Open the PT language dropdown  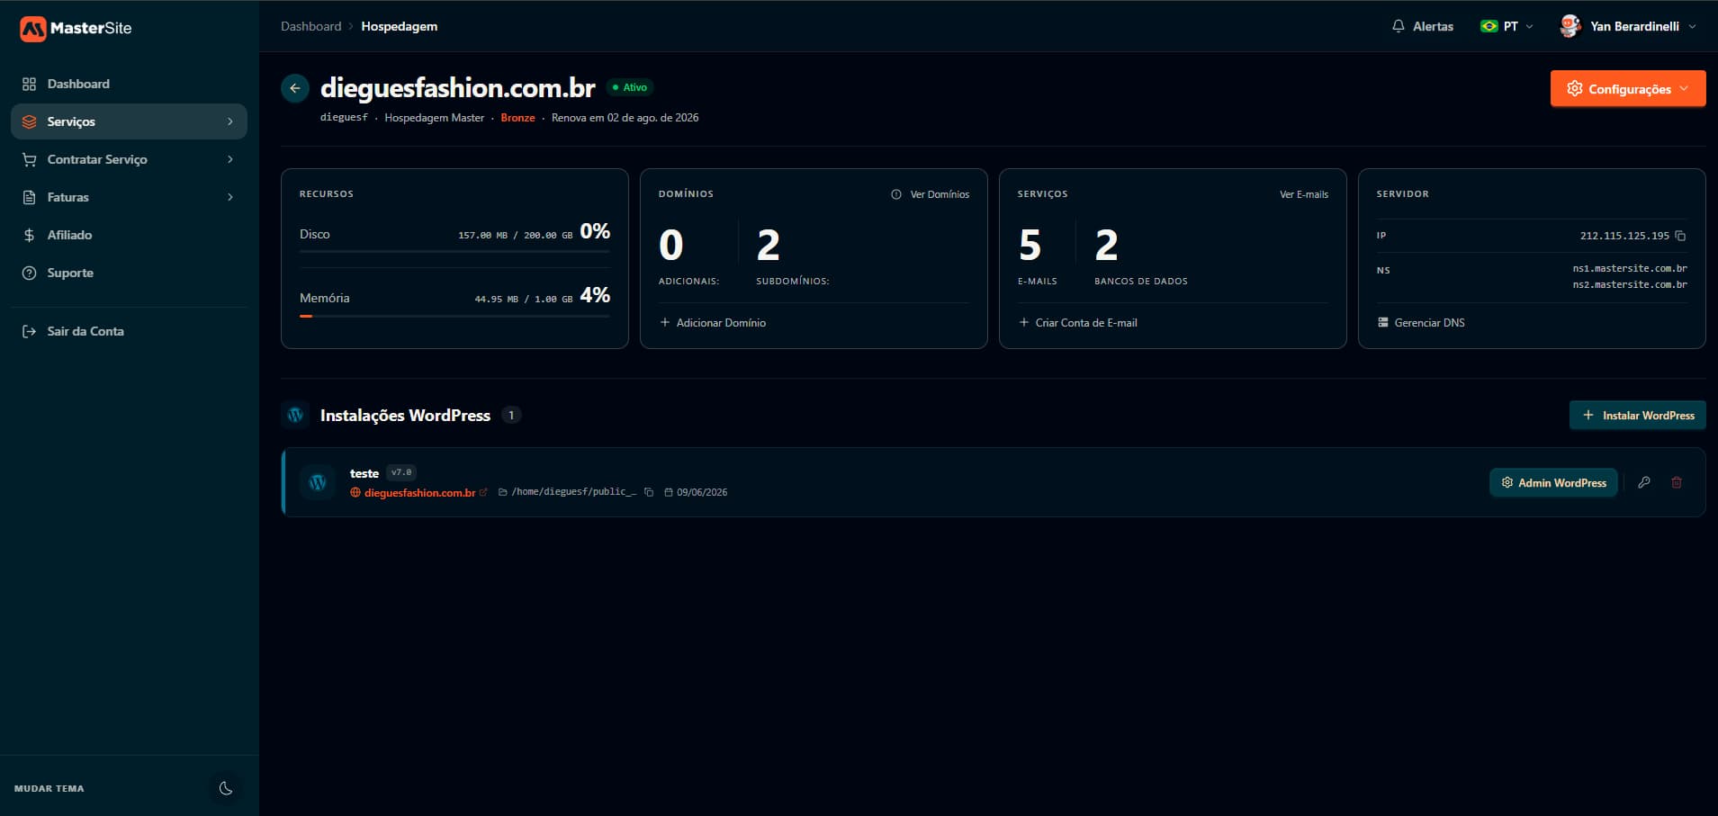(x=1507, y=26)
